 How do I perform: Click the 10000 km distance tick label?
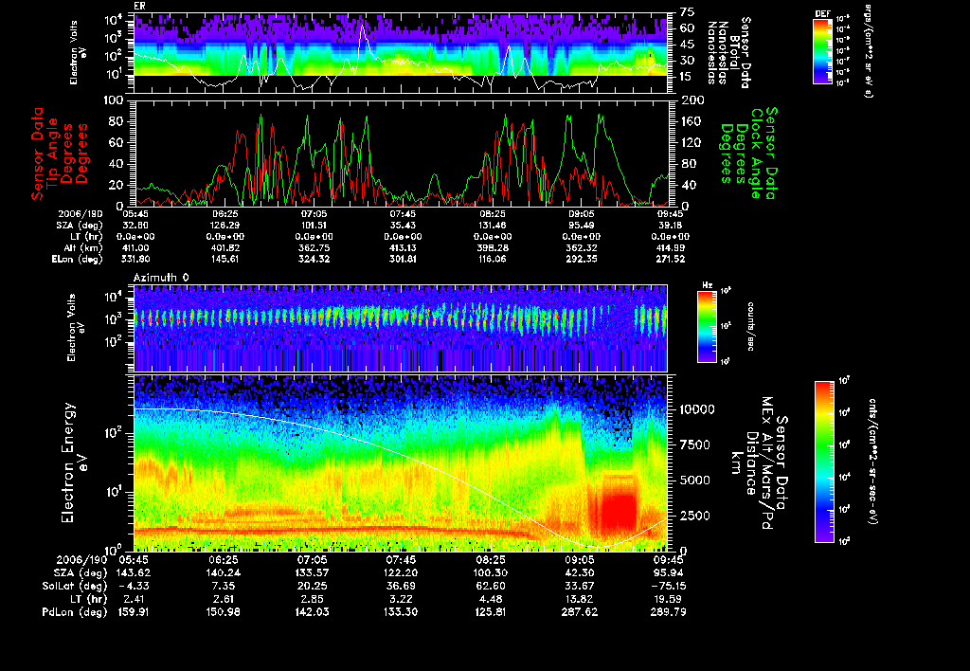point(697,409)
